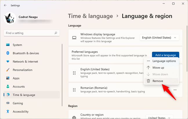Screen dimensions: 188x119
Task: Click the Gaming controller icon
Action: 8,103
